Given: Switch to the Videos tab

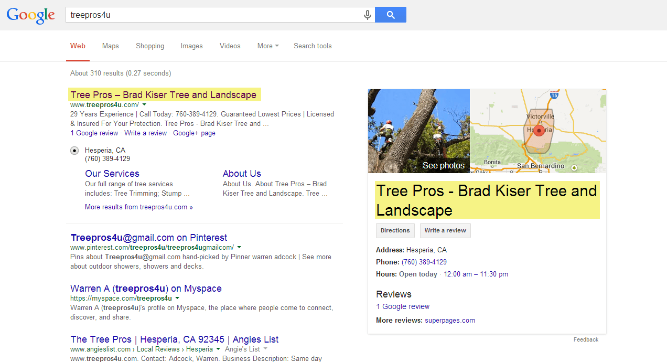Looking at the screenshot, I should pos(230,46).
